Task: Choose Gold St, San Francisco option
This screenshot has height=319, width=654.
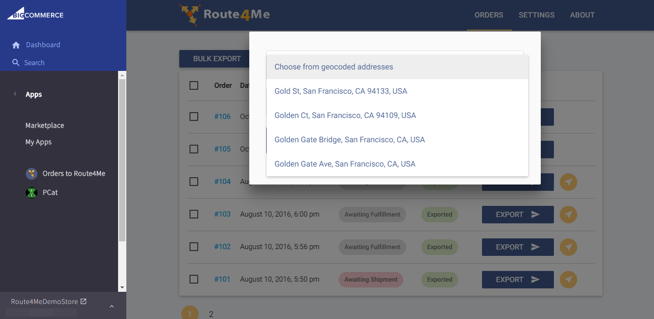Action: 341,91
